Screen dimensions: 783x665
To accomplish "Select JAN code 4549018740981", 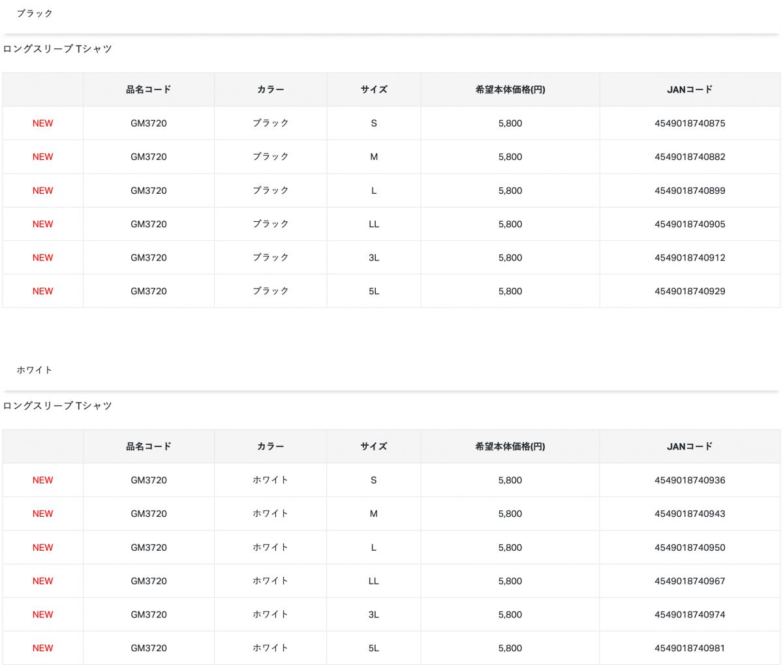I will point(690,648).
